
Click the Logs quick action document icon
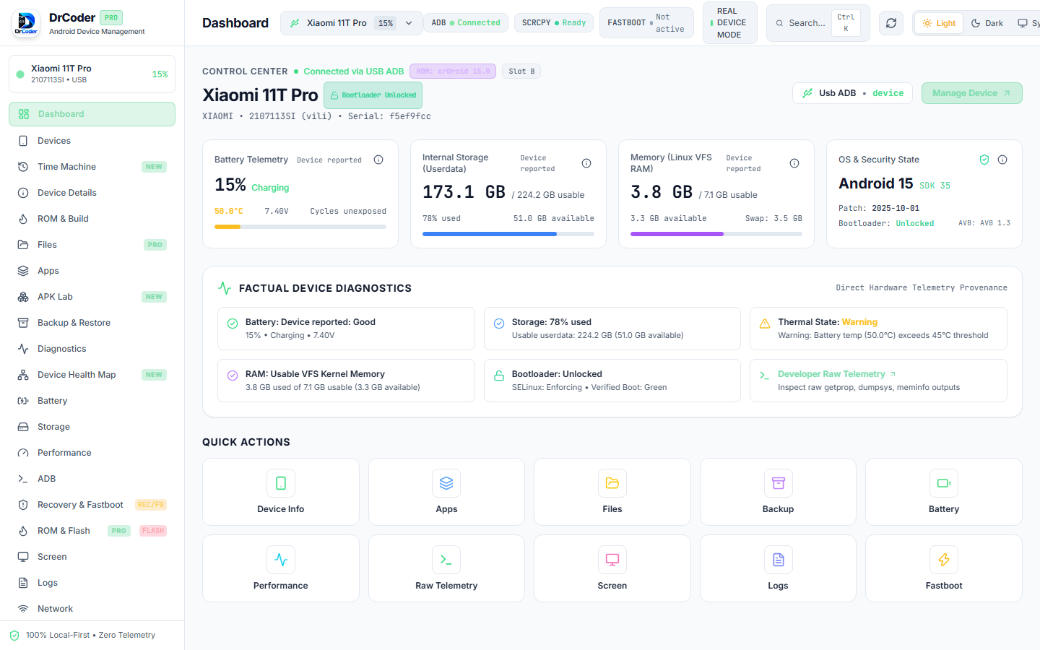point(778,560)
